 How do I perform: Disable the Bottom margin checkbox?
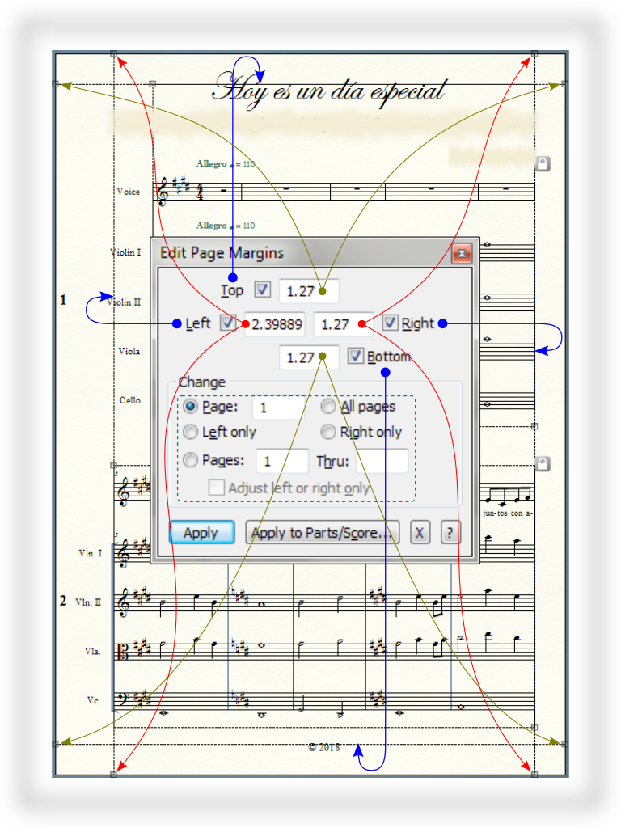pos(355,357)
